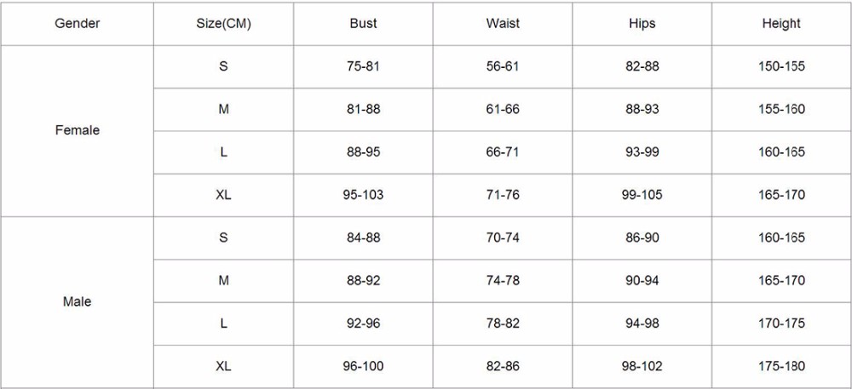This screenshot has width=852, height=389.
Task: Click the Gender column header
Action: (x=78, y=24)
